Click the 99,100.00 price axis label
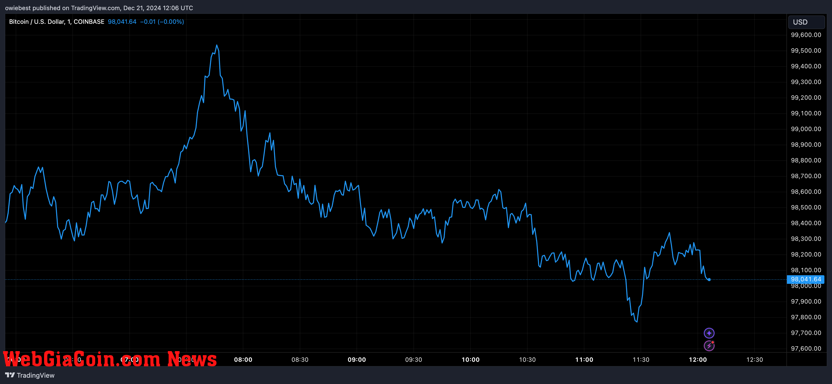This screenshot has width=832, height=384. 806,113
